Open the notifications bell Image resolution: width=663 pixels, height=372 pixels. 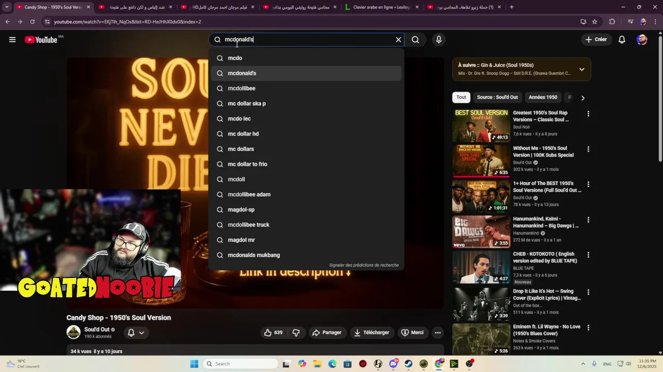[x=622, y=40]
